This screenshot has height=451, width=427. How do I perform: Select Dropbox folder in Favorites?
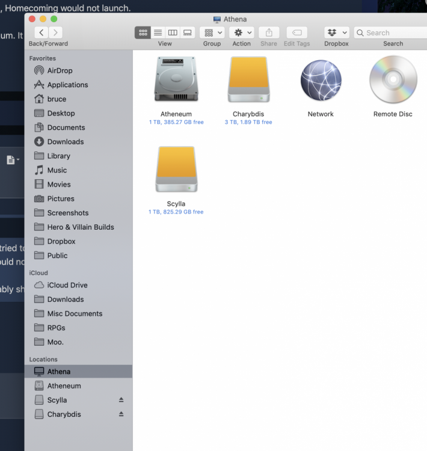click(x=78, y=241)
